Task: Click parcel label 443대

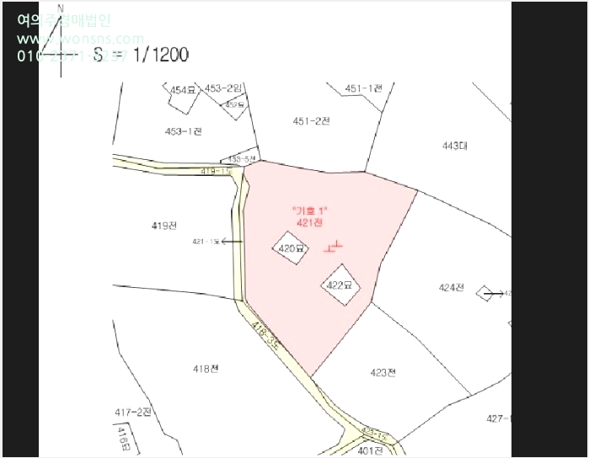Action: pos(454,146)
